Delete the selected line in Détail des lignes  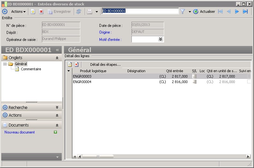(76, 65)
